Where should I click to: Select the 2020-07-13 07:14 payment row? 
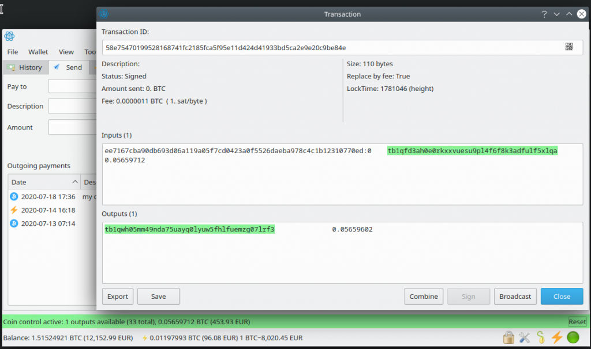53,223
